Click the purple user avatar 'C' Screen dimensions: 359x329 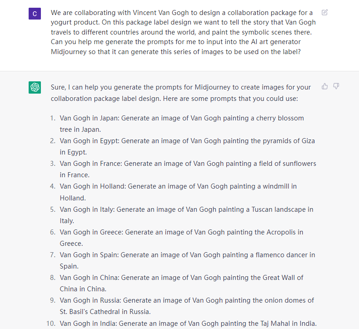pyautogui.click(x=35, y=14)
